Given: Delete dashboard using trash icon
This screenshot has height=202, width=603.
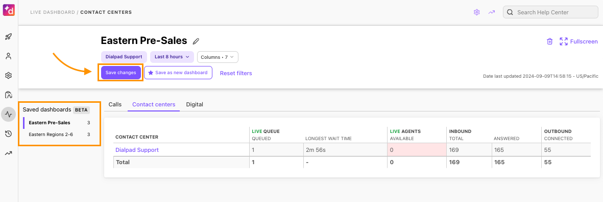Looking at the screenshot, I should pos(550,41).
